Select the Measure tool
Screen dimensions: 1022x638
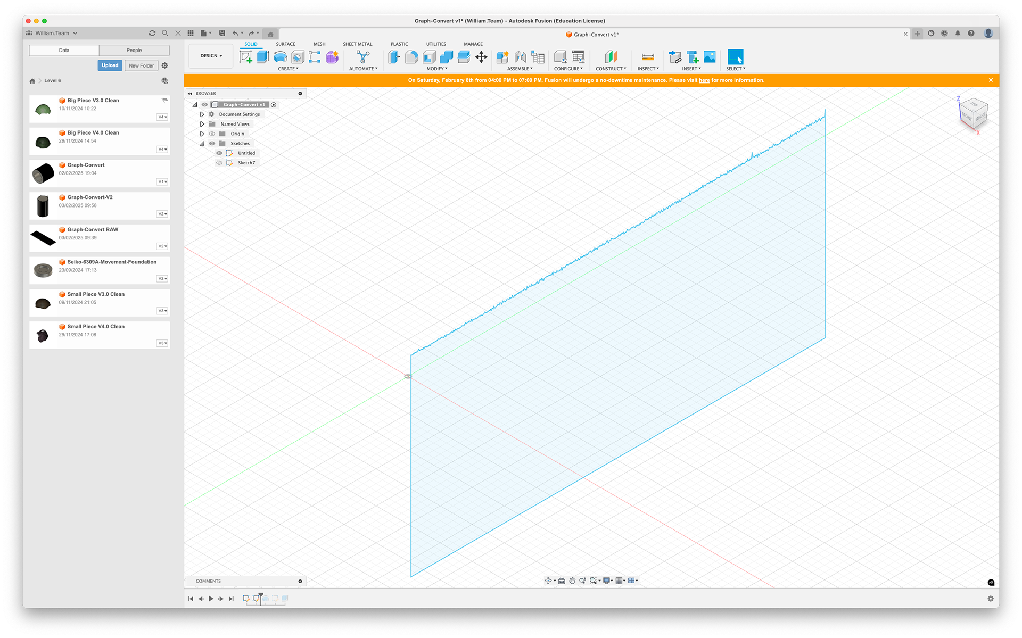[x=648, y=57]
